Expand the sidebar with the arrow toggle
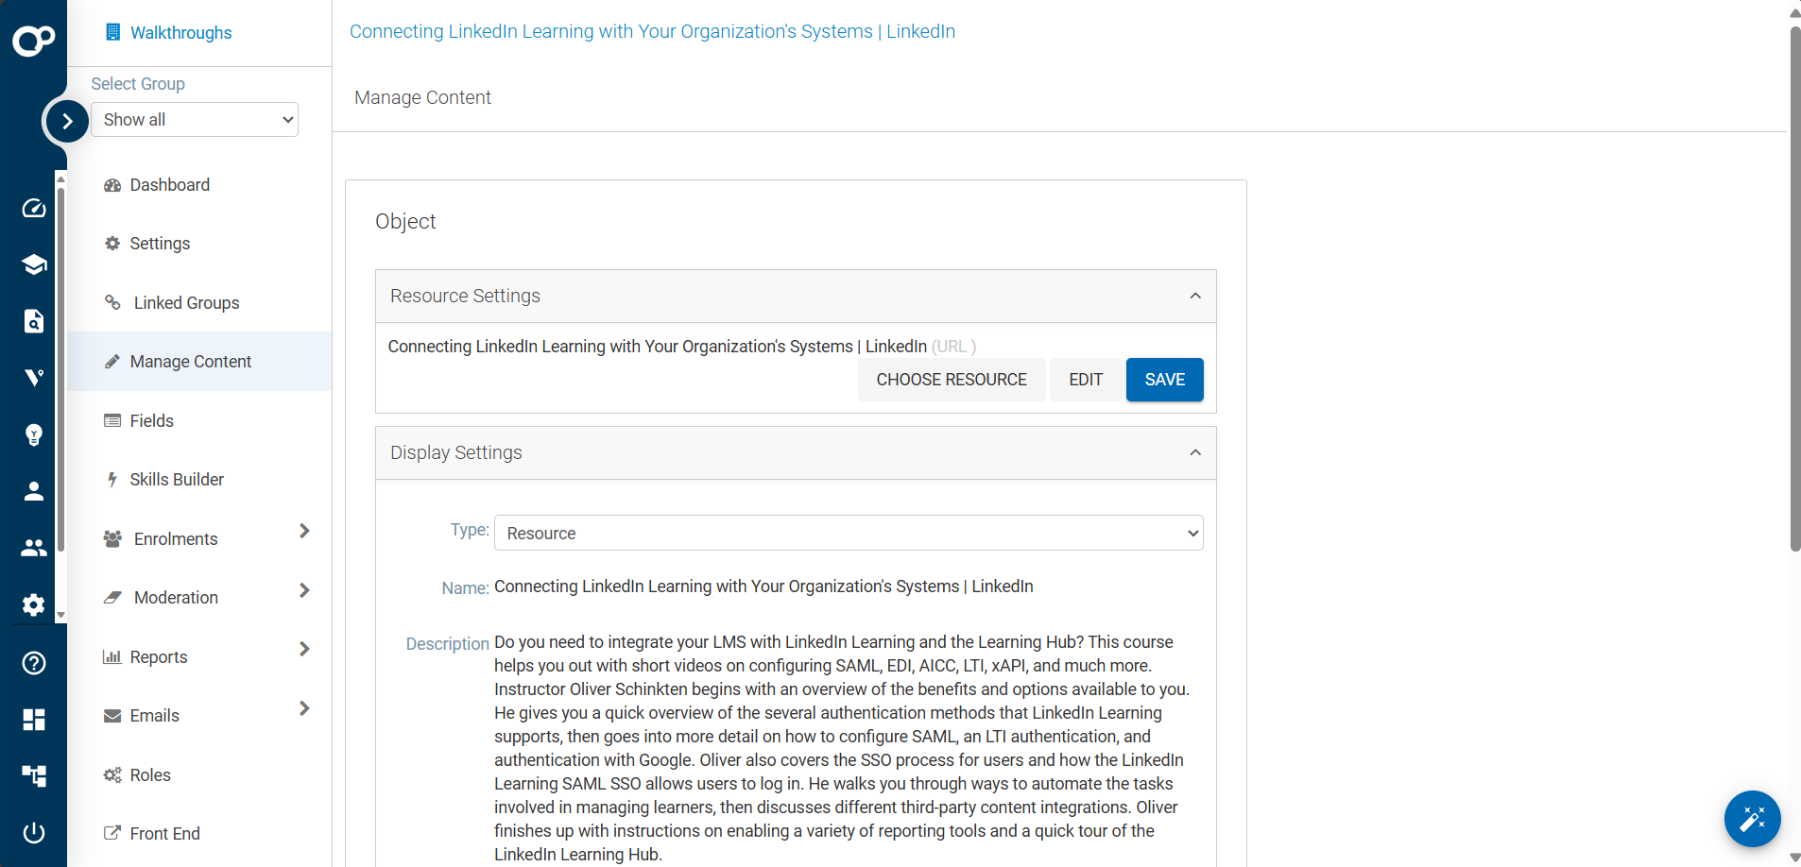The image size is (1801, 867). (x=67, y=121)
